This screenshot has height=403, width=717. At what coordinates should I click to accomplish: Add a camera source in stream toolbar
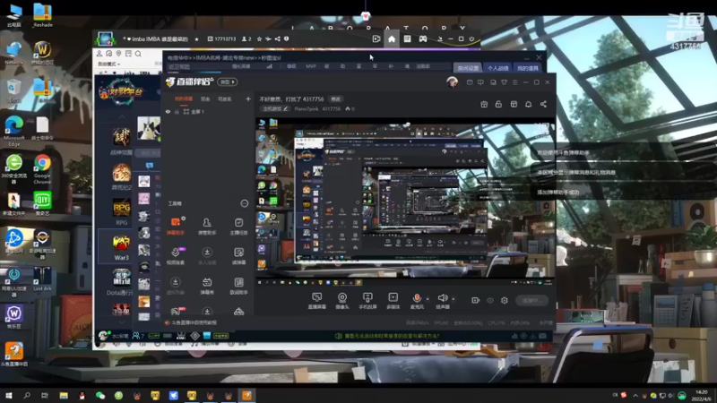pos(342,300)
